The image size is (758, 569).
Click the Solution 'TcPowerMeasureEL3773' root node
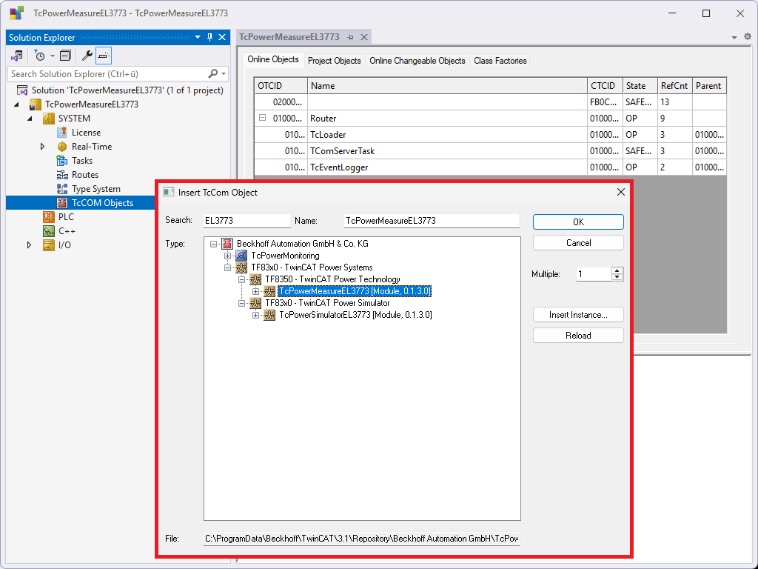127,90
